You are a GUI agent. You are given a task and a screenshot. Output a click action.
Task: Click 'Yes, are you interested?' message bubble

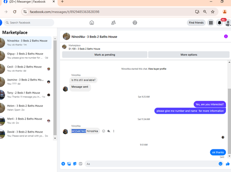[x=210, y=104]
